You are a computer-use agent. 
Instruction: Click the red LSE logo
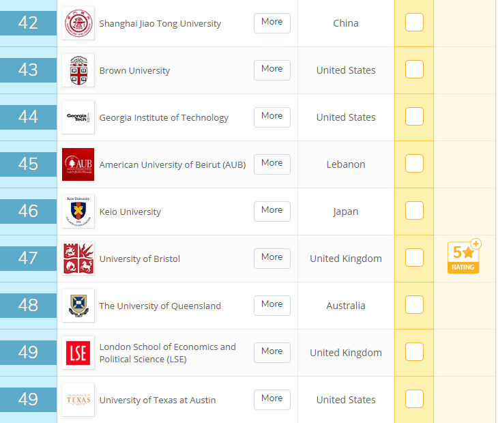coord(78,353)
